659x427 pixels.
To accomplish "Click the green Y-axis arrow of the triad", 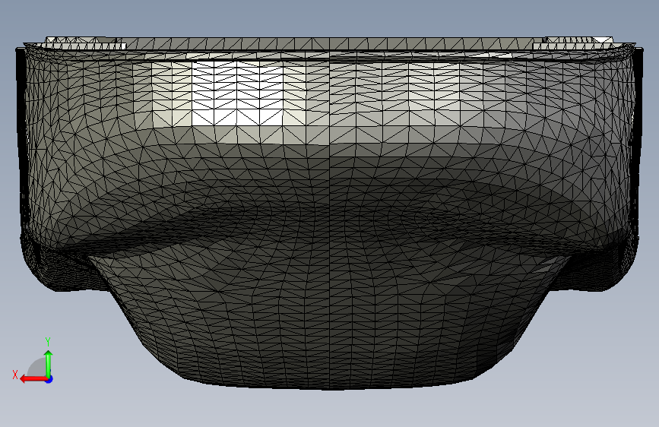I will [x=49, y=363].
